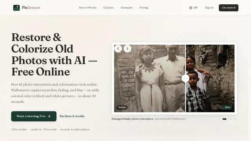Viewport: 251px width, 141px height.
Task: Select the second carousel indicator dot
Action: pyautogui.click(x=231, y=119)
